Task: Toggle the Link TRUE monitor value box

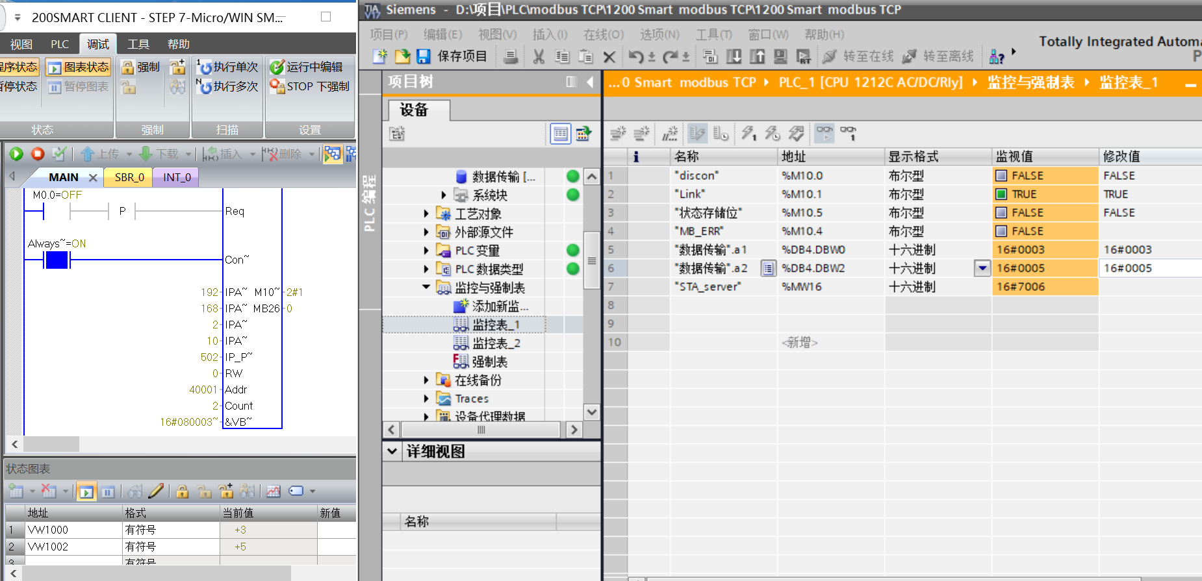Action: [x=1001, y=194]
